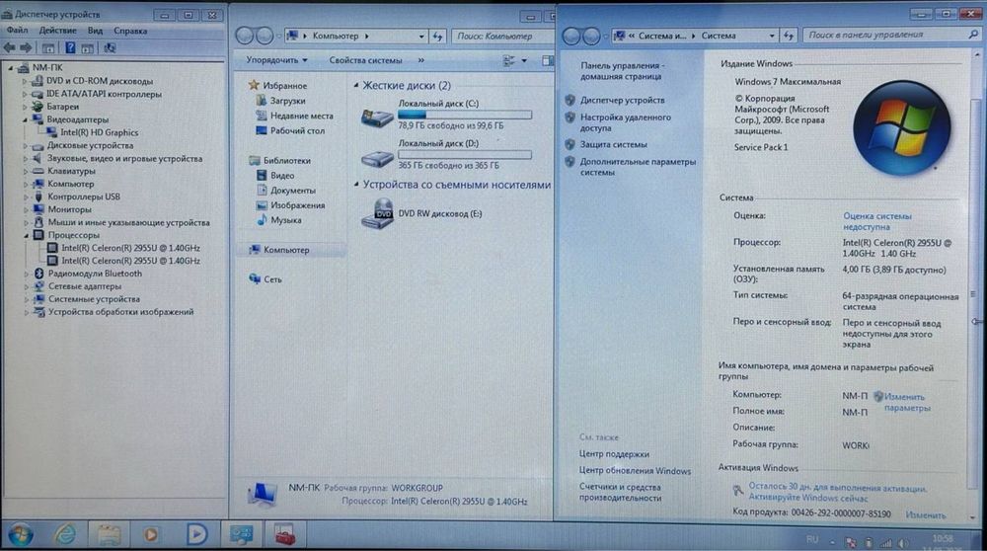The height and width of the screenshot is (551, 987).
Task: Open the Видео library
Action: [282, 176]
